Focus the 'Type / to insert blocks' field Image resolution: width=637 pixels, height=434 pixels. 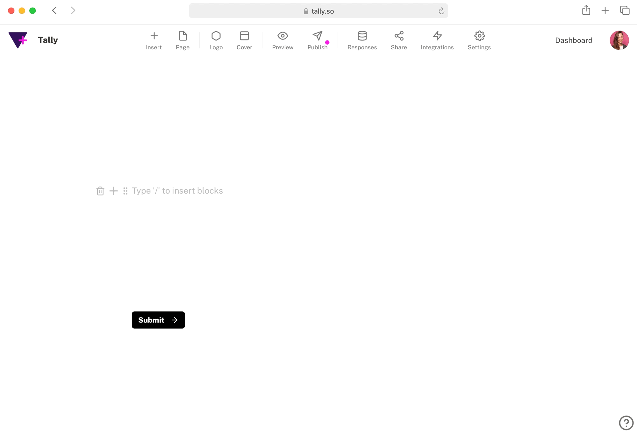tap(177, 191)
